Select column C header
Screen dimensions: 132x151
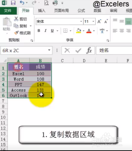62,60
